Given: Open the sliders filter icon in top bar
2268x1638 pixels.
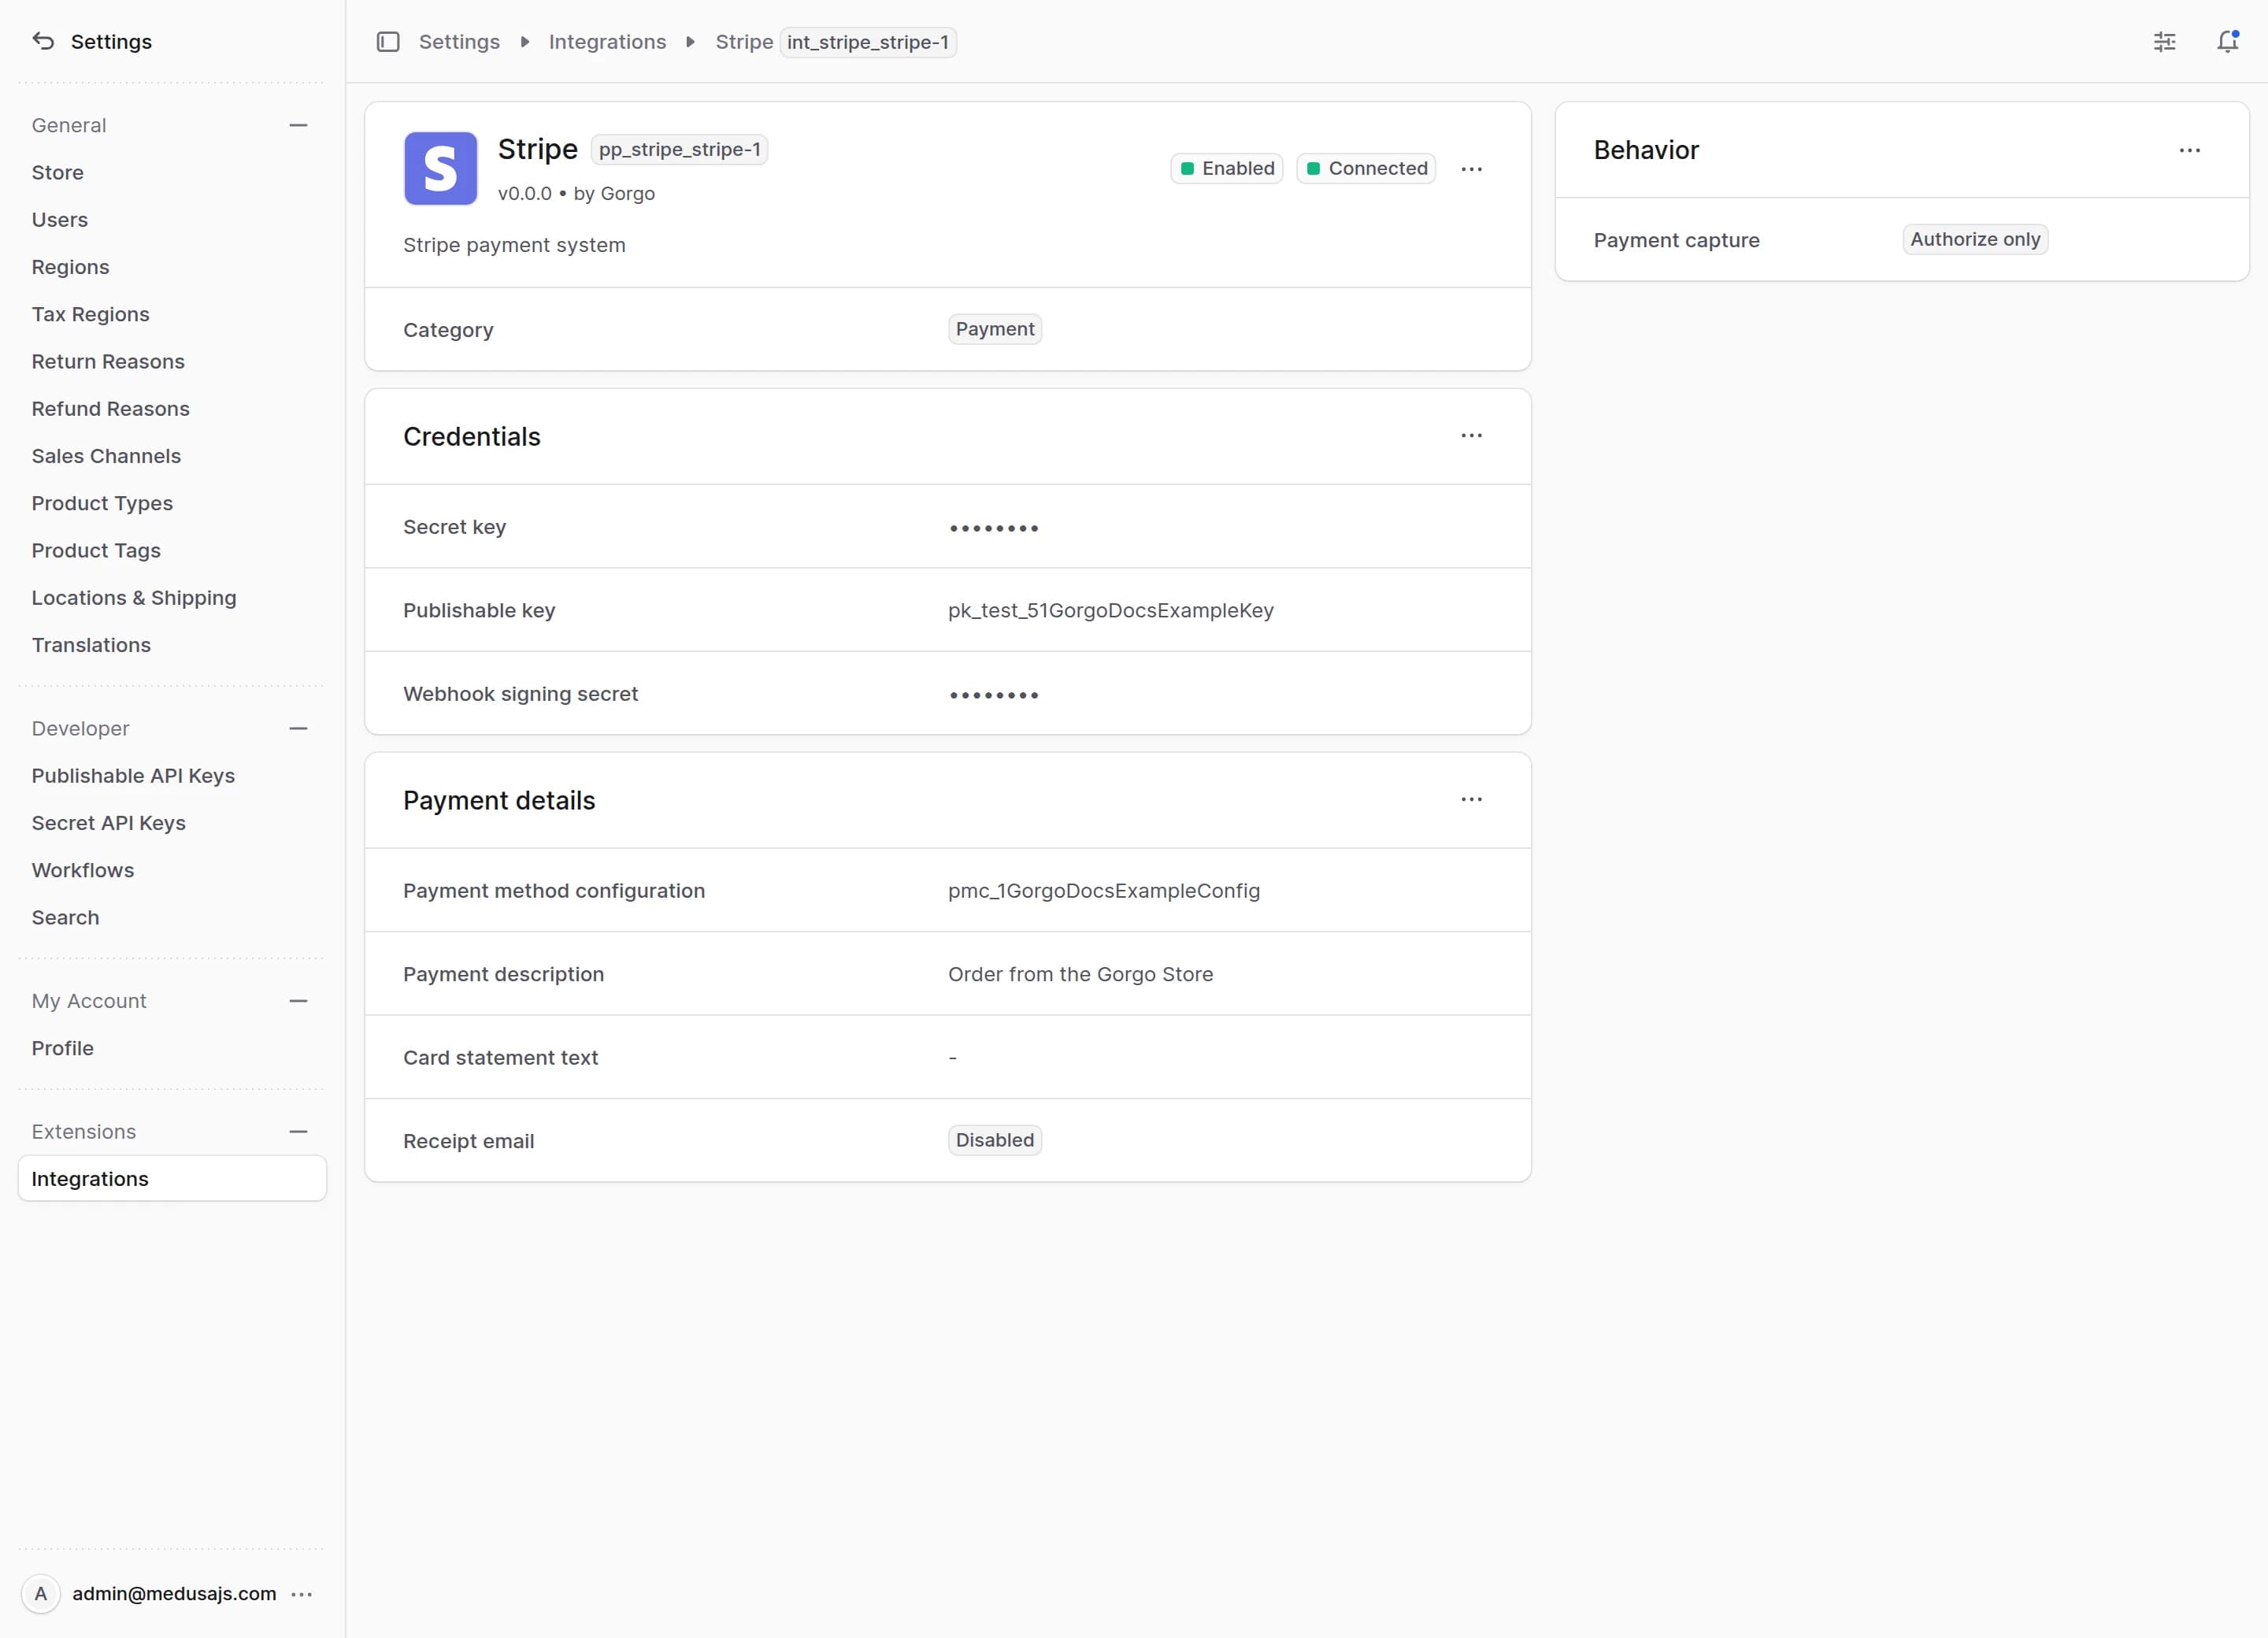Looking at the screenshot, I should click(x=2165, y=42).
